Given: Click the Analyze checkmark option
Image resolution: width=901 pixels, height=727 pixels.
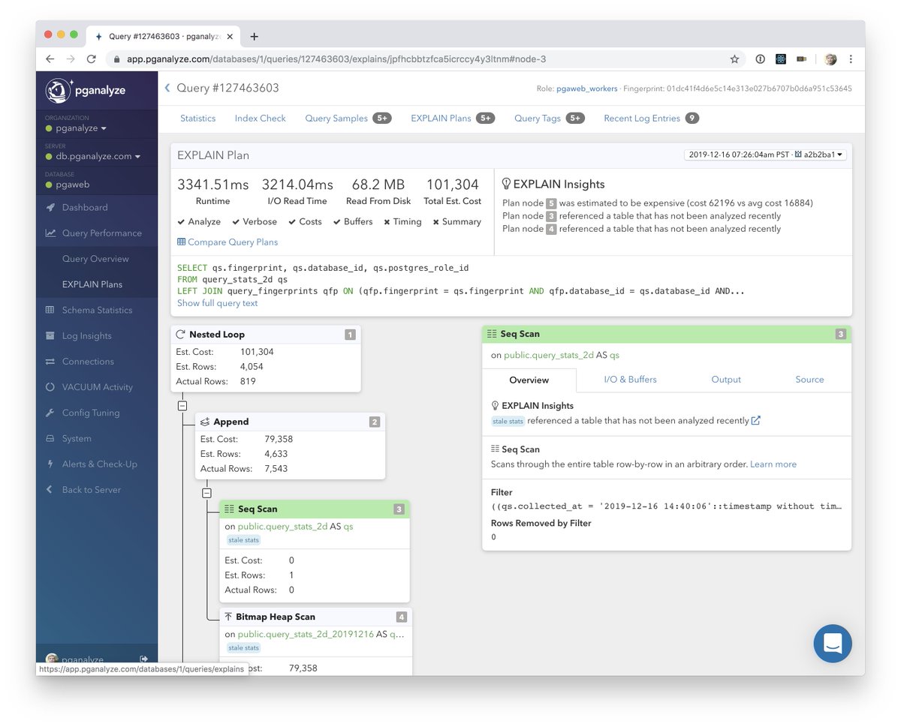Looking at the screenshot, I should [x=199, y=222].
